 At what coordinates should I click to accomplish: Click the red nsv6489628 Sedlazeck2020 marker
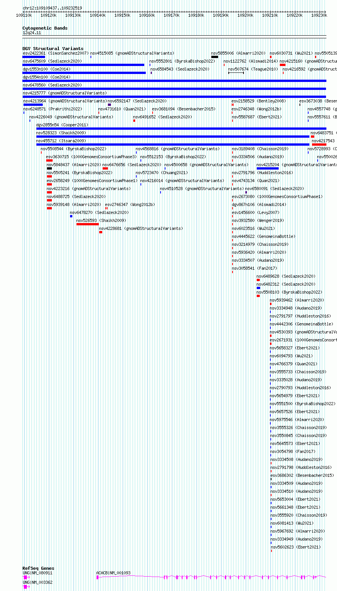pyautogui.click(x=258, y=280)
